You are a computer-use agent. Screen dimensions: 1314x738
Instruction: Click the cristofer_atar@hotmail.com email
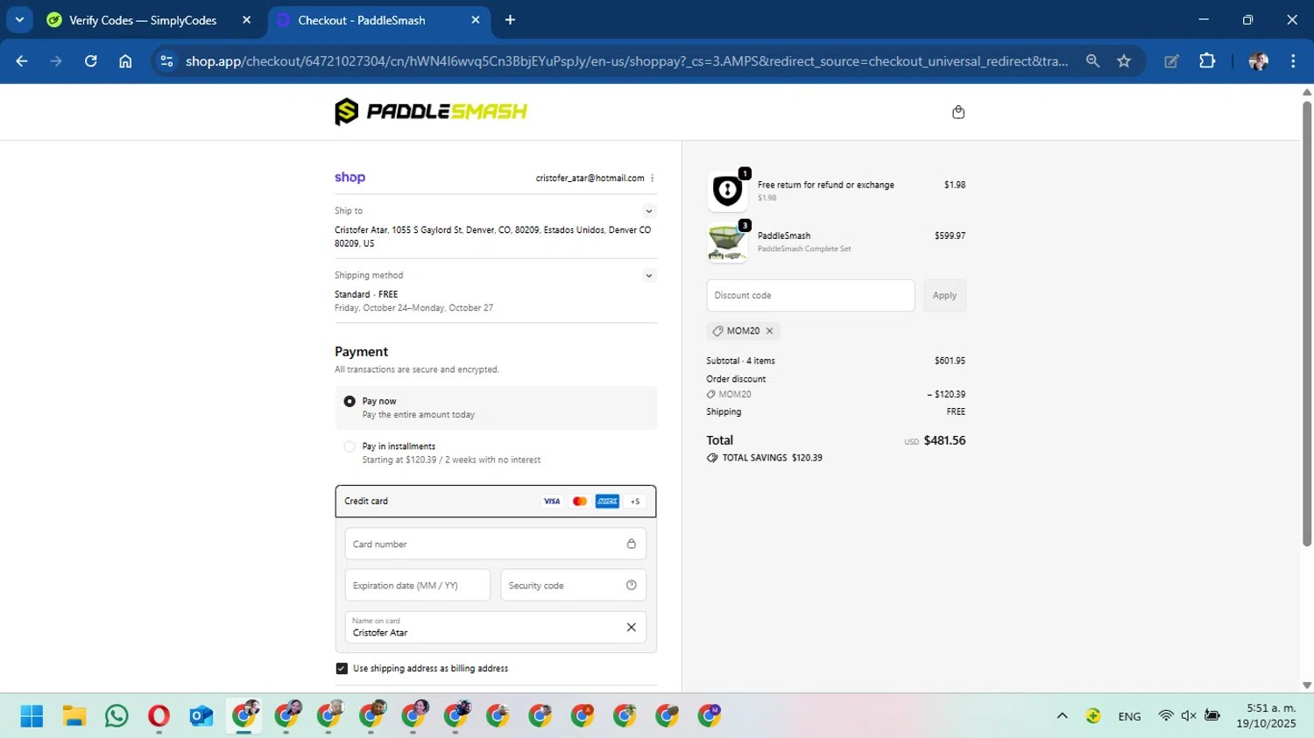point(590,178)
